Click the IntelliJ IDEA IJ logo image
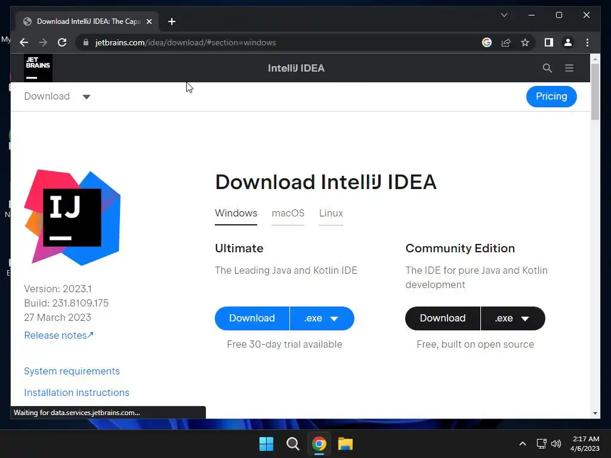This screenshot has width=611, height=458. [x=72, y=218]
